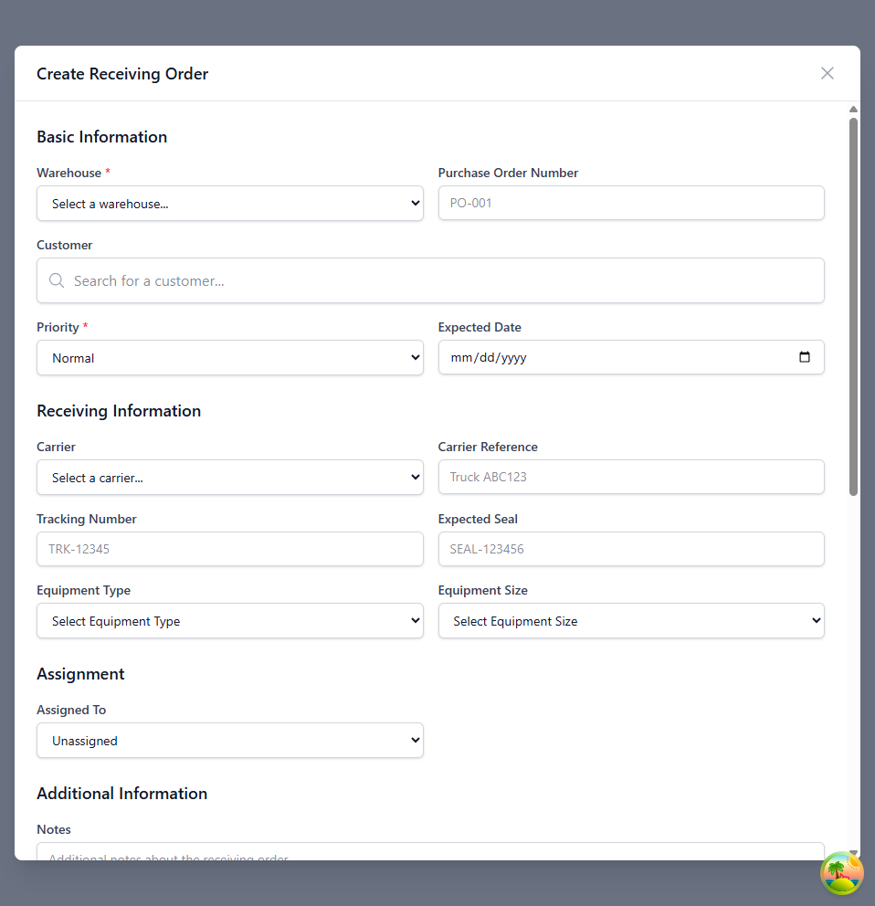The height and width of the screenshot is (906, 875).
Task: Open the Carrier selection dropdown
Action: [x=229, y=477]
